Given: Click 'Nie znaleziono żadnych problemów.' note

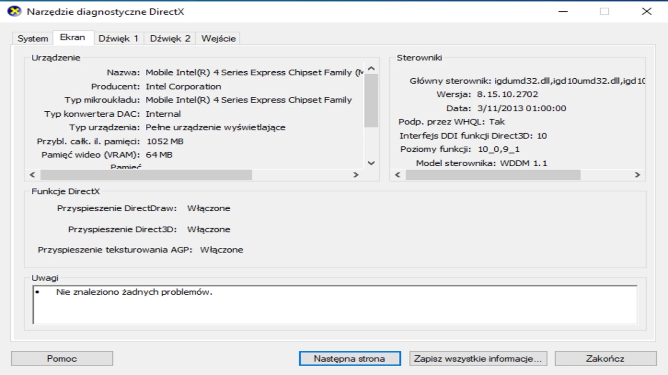Looking at the screenshot, I should (x=134, y=292).
